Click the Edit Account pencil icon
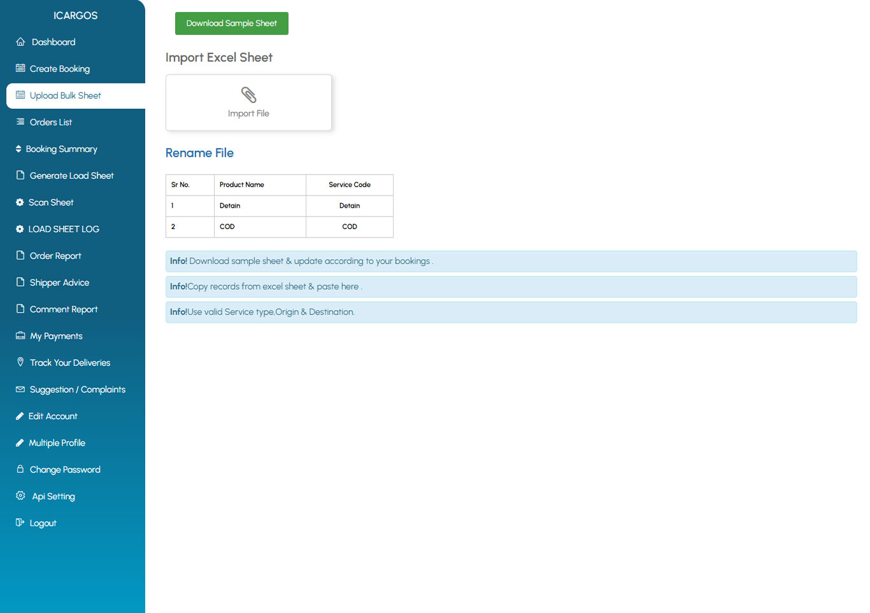The height and width of the screenshot is (613, 870). pyautogui.click(x=20, y=416)
